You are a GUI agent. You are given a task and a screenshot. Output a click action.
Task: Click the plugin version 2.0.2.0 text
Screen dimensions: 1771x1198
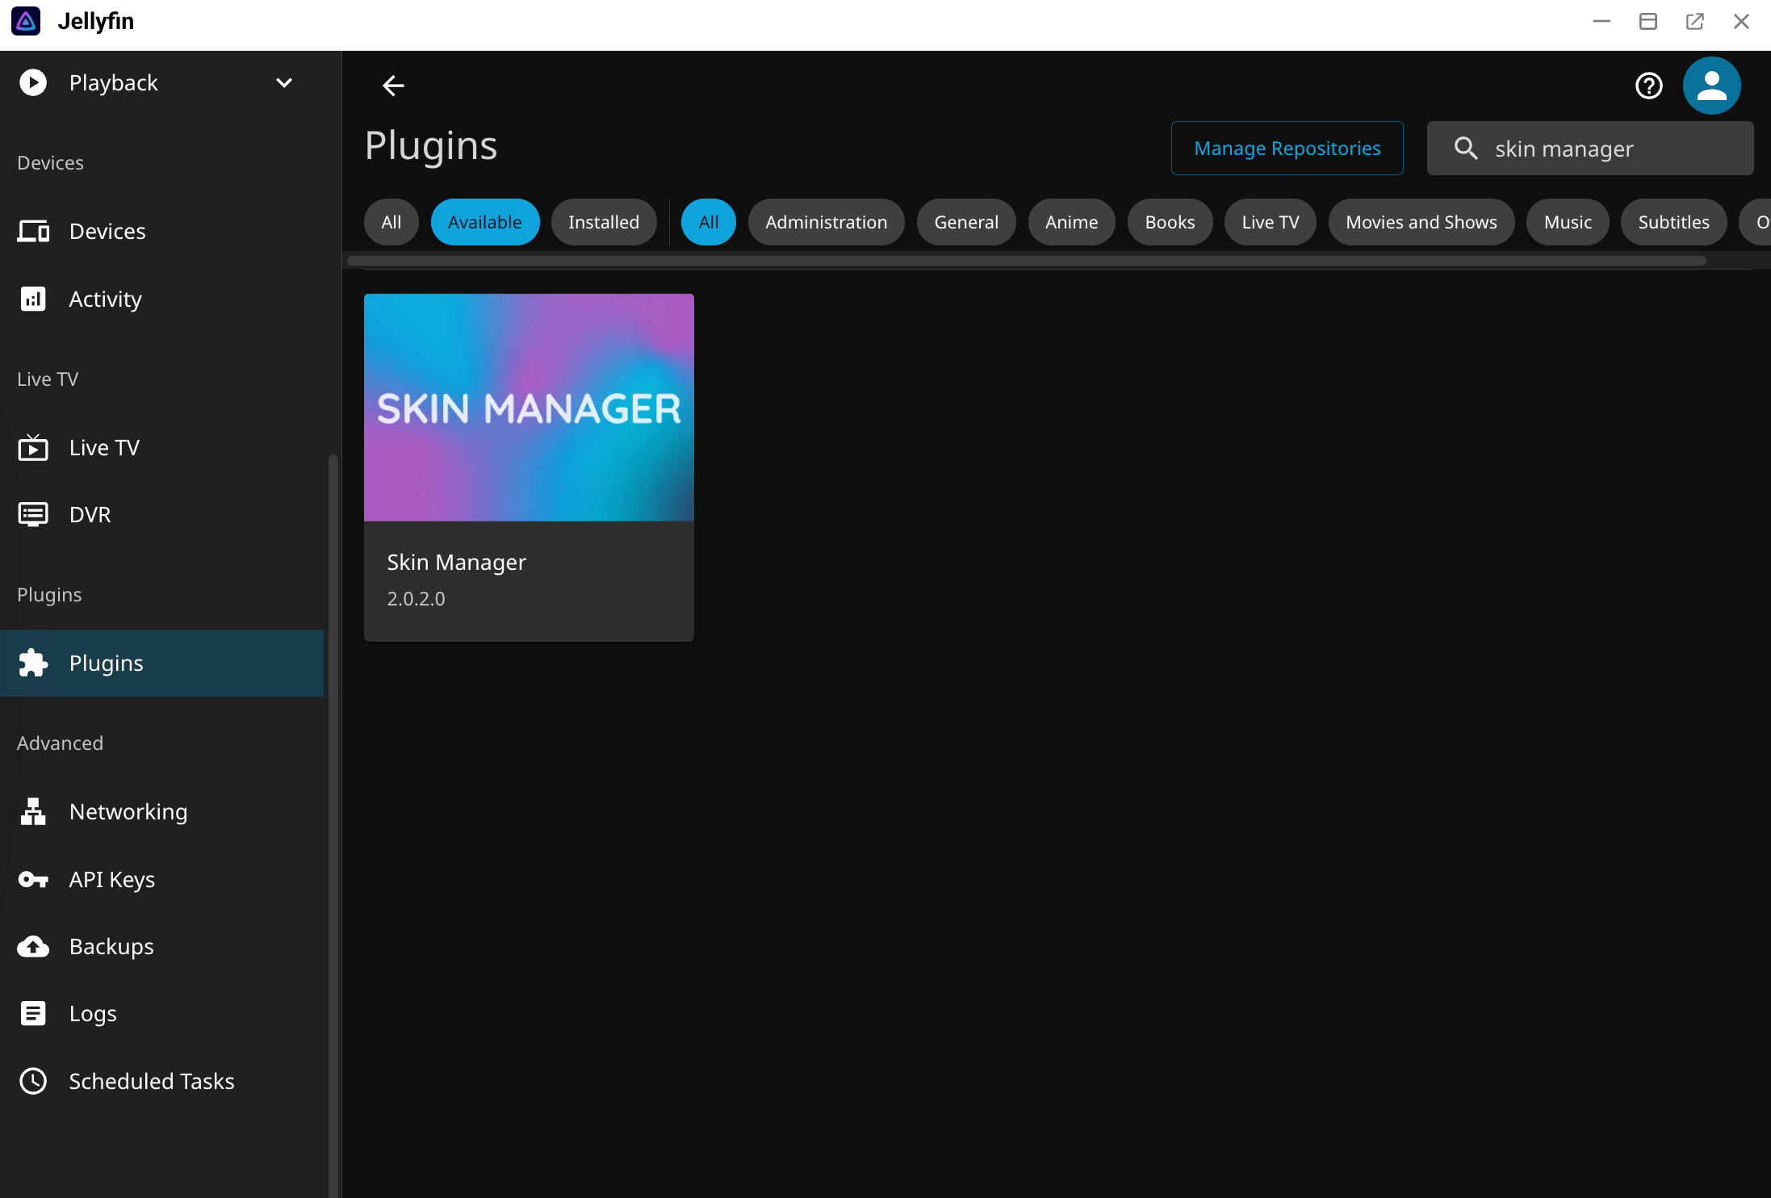coord(417,599)
